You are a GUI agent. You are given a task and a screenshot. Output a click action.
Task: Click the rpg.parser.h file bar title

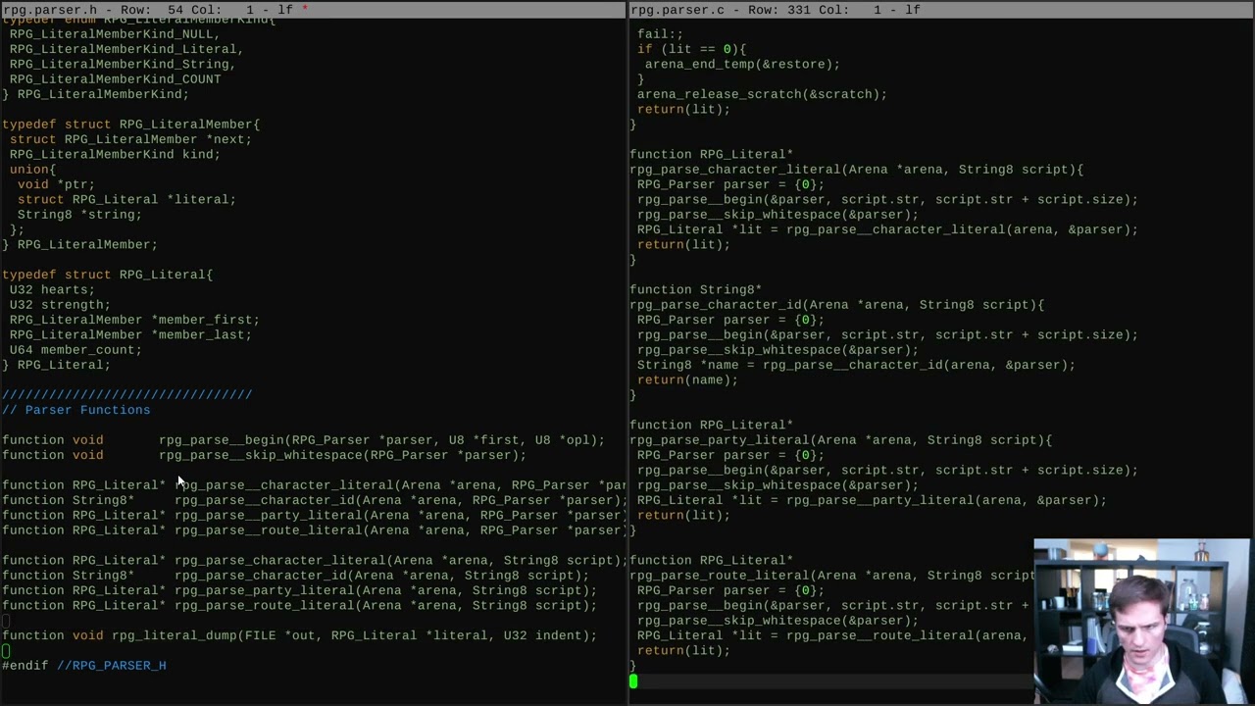[156, 9]
